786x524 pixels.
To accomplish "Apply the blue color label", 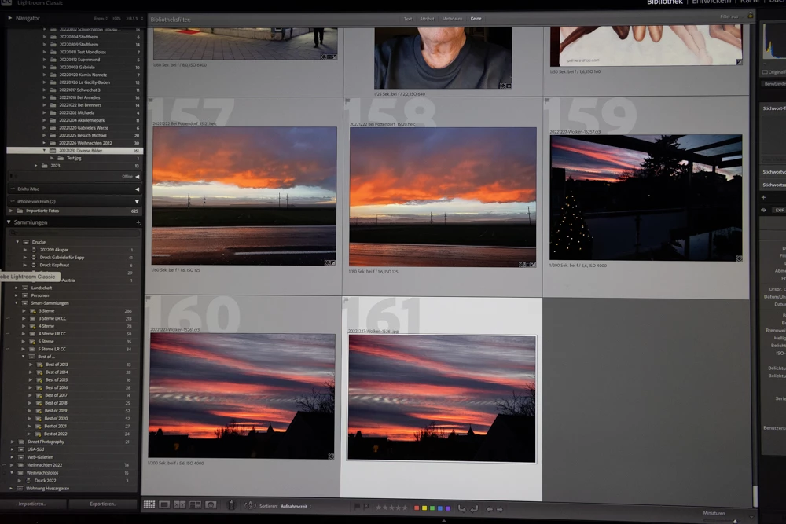I will point(440,508).
